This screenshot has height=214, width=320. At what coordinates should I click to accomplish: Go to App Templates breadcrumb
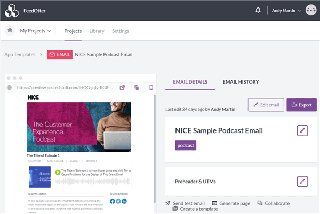(20, 55)
